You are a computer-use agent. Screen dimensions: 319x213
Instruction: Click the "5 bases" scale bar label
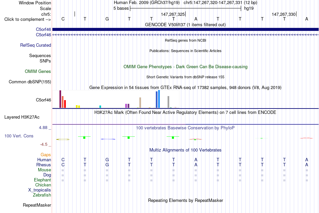point(121,8)
